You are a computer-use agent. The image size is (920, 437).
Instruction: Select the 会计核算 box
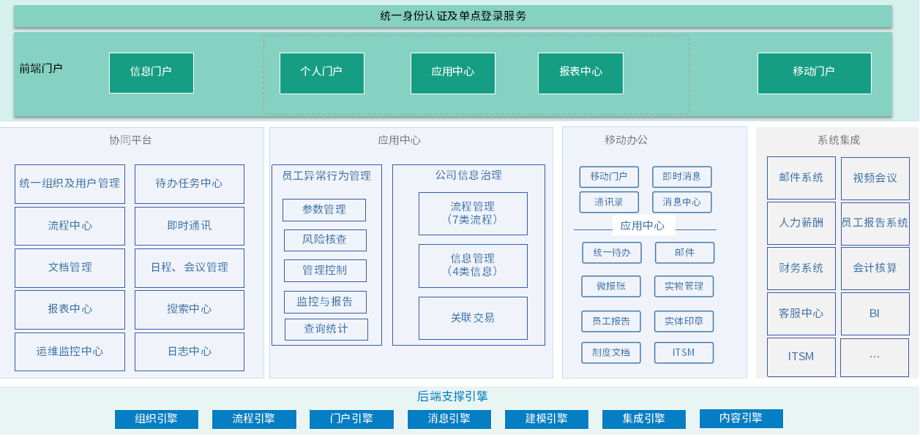pos(875,269)
